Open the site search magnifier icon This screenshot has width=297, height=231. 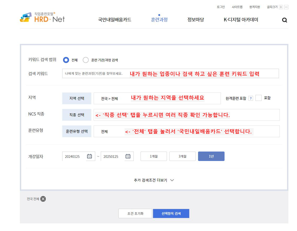284,20
